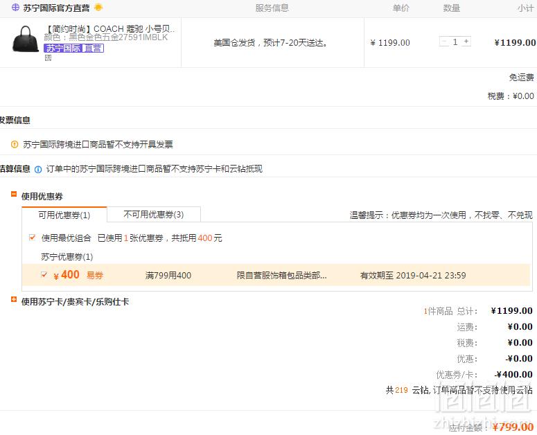This screenshot has height=435, width=537.
Task: Switch to 可用优惠券(1) tab
Action: pos(64,215)
